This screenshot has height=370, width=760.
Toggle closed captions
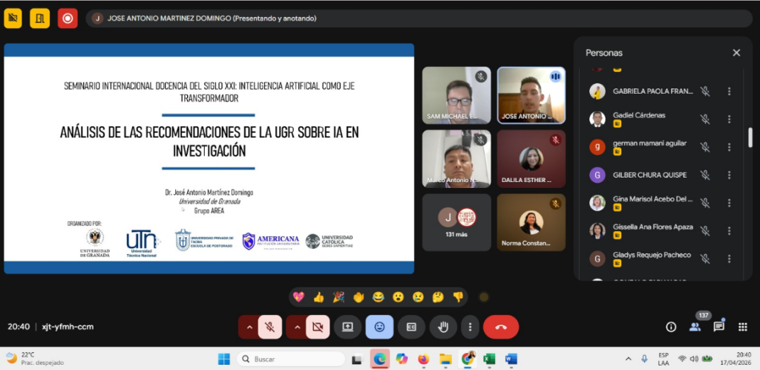[x=411, y=327]
